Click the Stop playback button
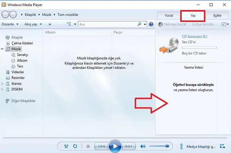The width and height of the screenshot is (231, 153). (88, 146)
